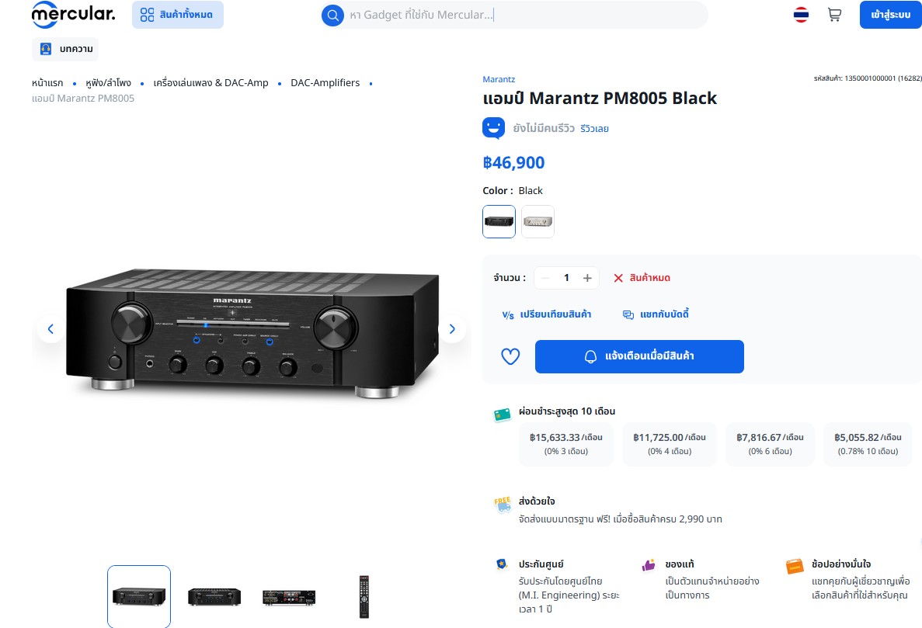Click the review smiley face icon
Viewport: 922px width, 628px height.
coord(493,128)
